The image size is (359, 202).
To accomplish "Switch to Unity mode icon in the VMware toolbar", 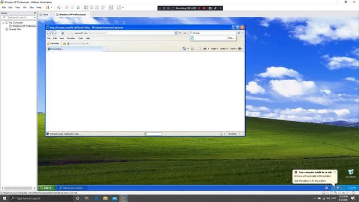I will [x=103, y=7].
